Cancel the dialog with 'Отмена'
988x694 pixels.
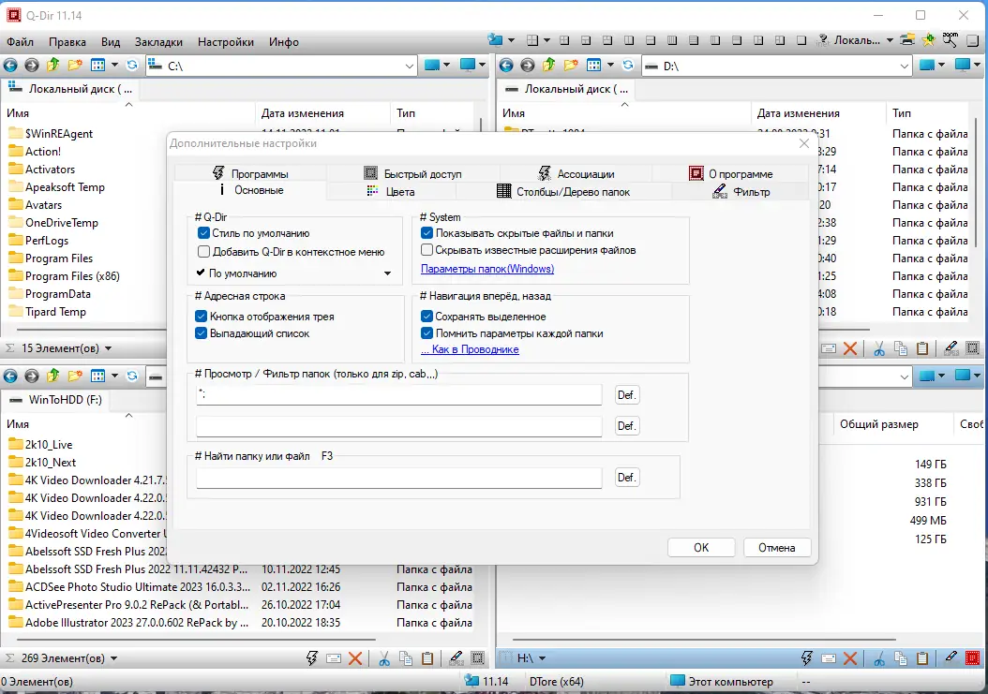pos(777,547)
